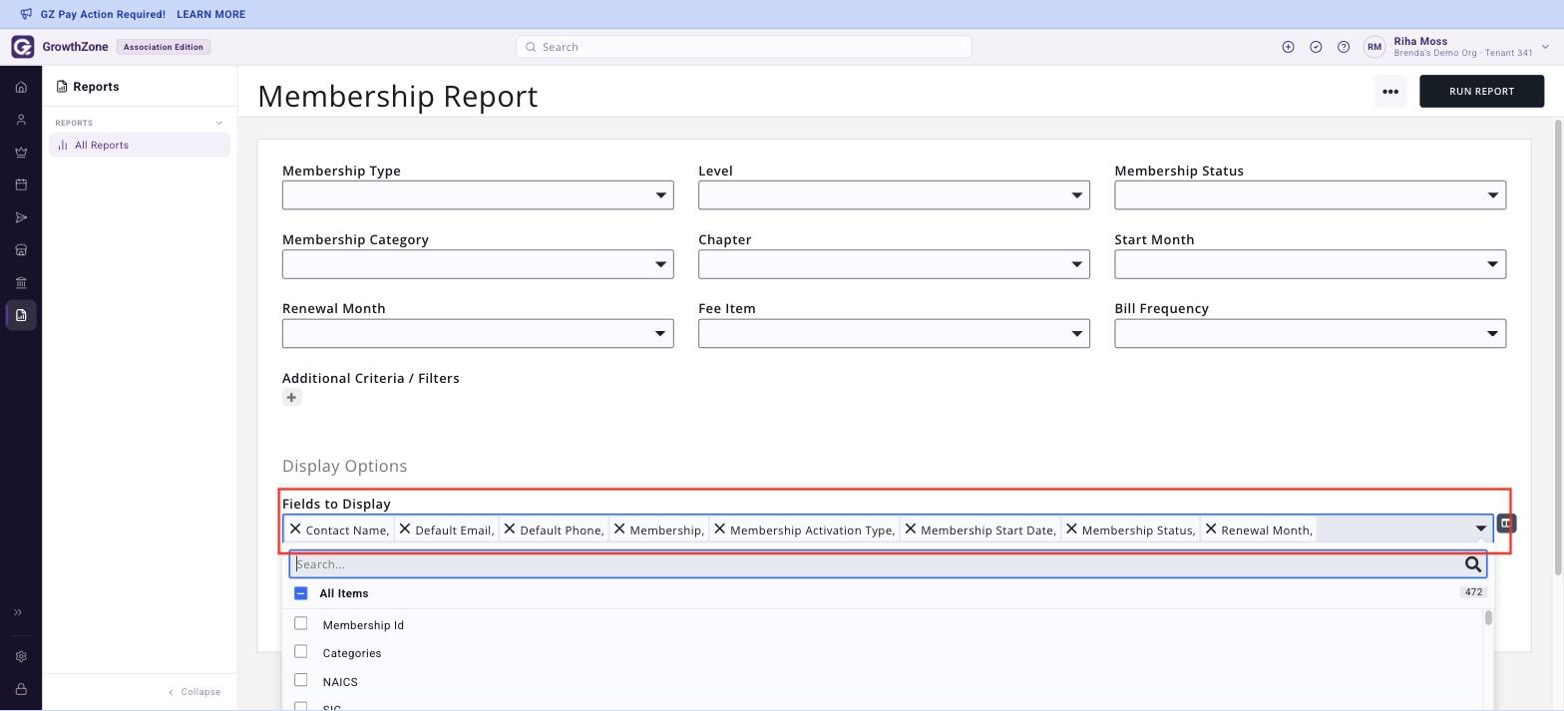Open the Settings gear icon in sidebar

click(x=21, y=656)
